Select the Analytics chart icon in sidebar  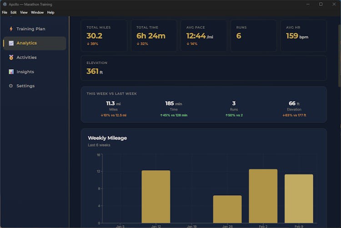point(11,43)
